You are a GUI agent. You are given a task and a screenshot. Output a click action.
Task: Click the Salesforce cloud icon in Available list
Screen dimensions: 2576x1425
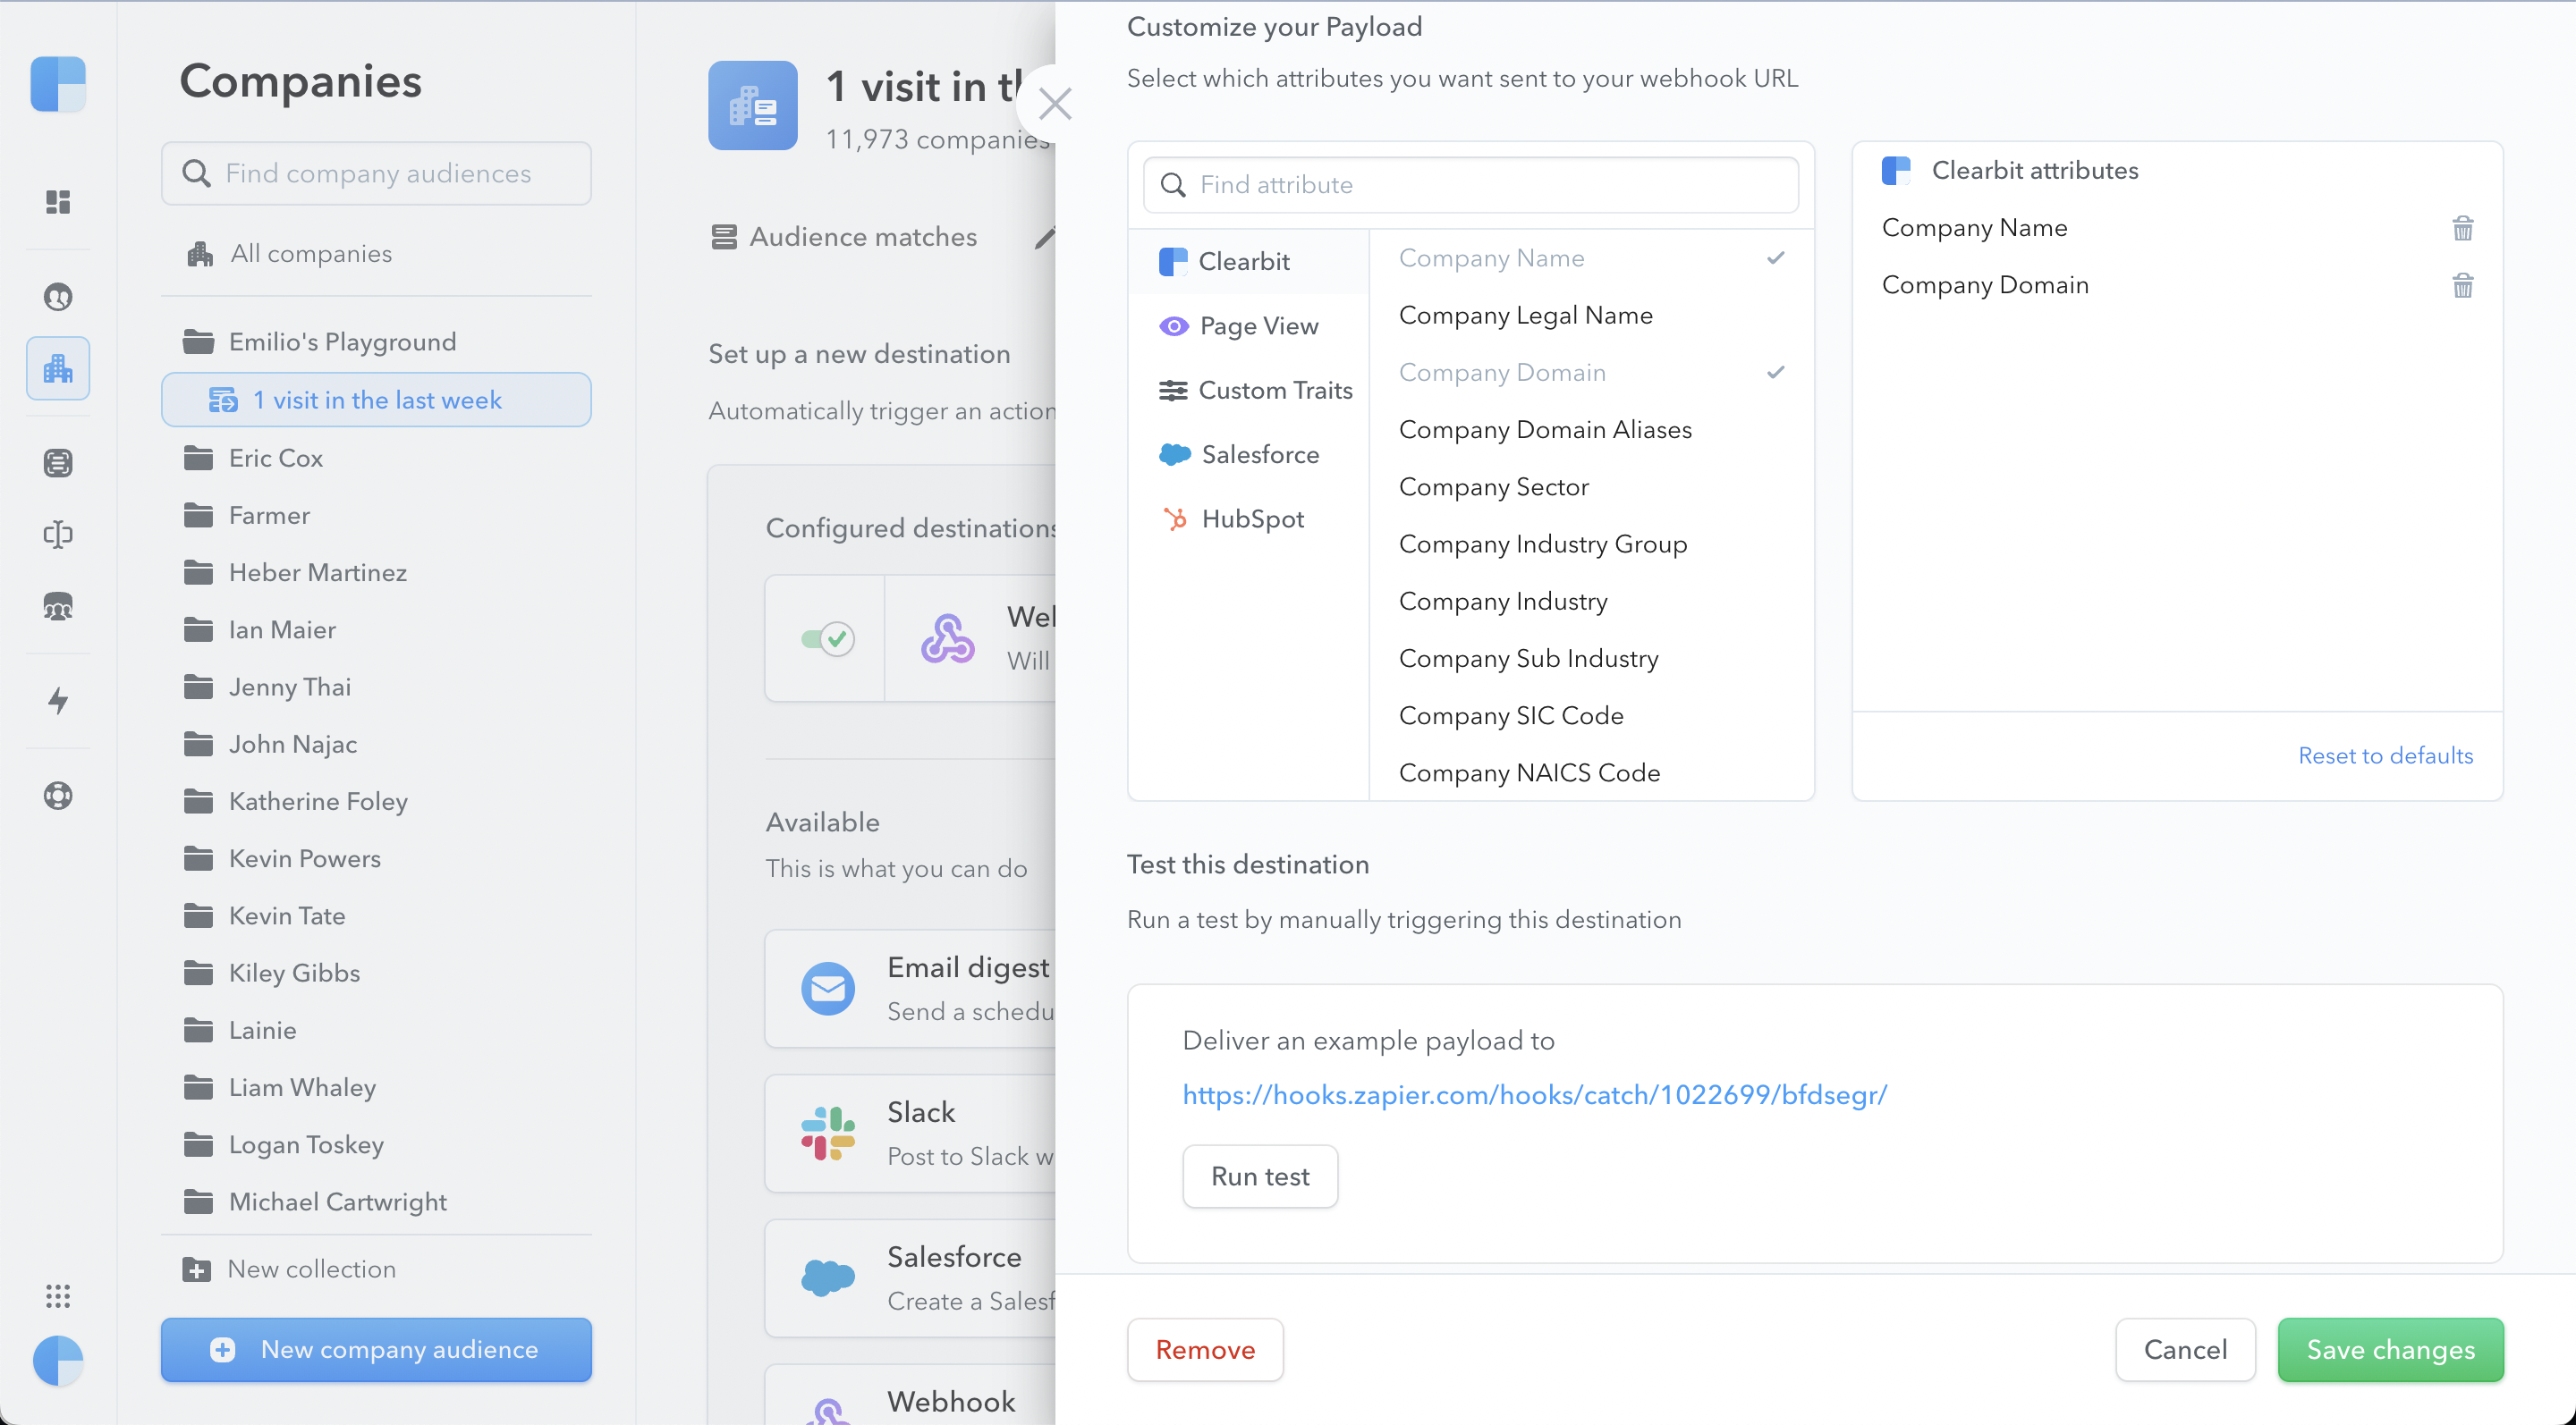tap(828, 1278)
